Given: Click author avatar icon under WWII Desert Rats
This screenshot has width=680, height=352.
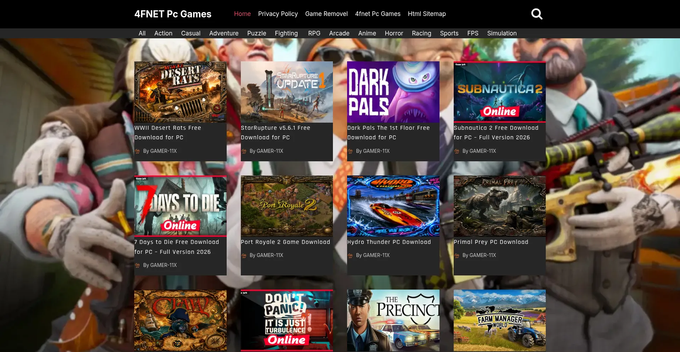Looking at the screenshot, I should click(x=137, y=151).
